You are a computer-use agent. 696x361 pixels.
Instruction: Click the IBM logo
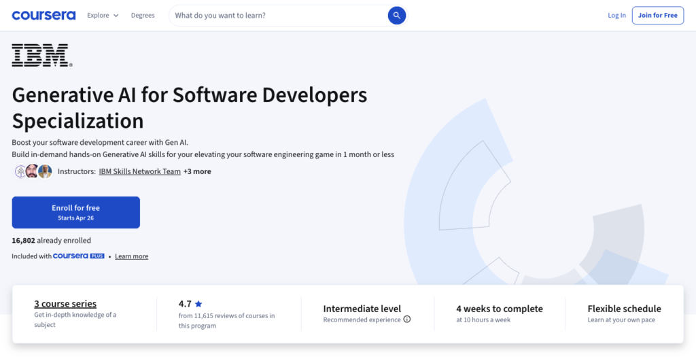click(41, 55)
